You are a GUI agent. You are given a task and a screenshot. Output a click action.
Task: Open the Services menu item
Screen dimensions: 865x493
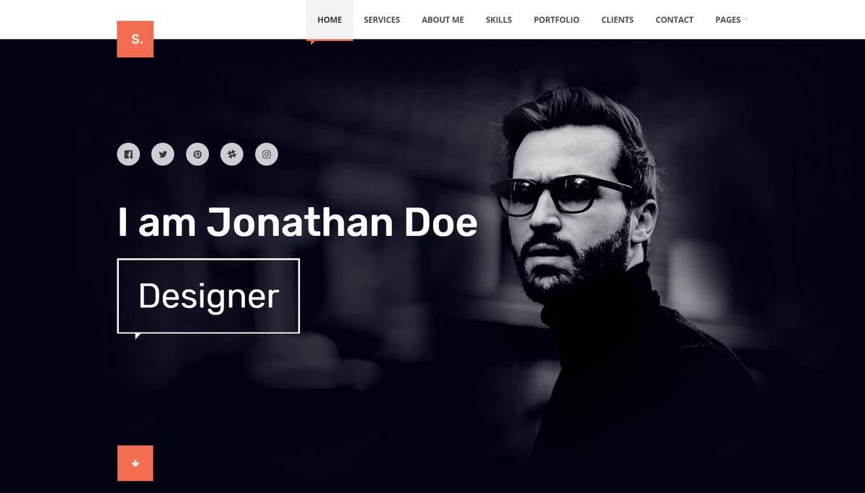(382, 19)
